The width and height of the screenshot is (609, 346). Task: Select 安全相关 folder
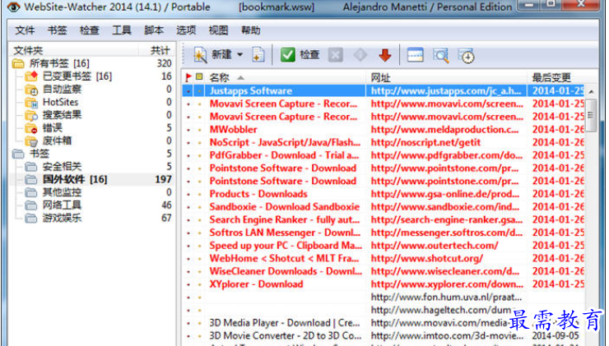click(63, 166)
